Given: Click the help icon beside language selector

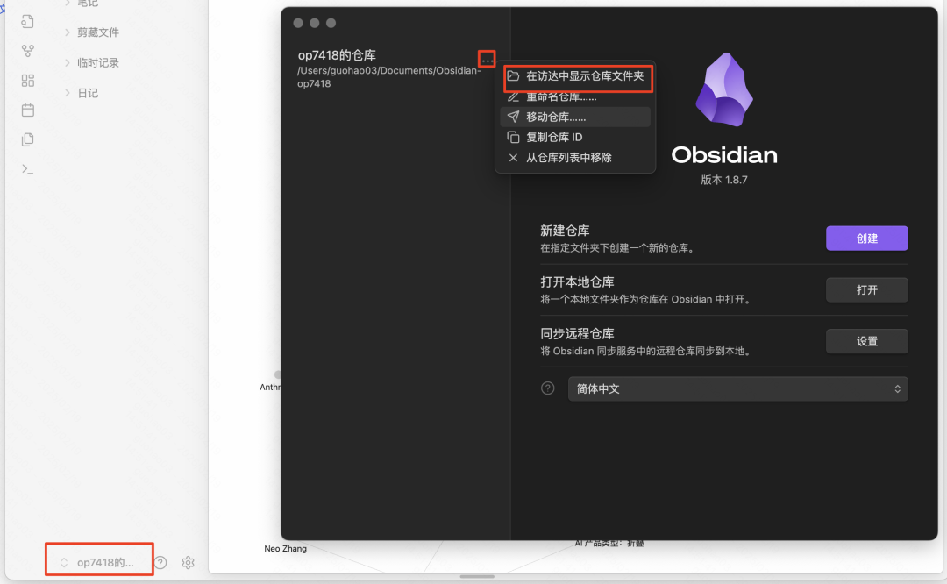Looking at the screenshot, I should pos(547,388).
